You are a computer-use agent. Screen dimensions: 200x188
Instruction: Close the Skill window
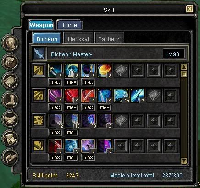coord(189,9)
